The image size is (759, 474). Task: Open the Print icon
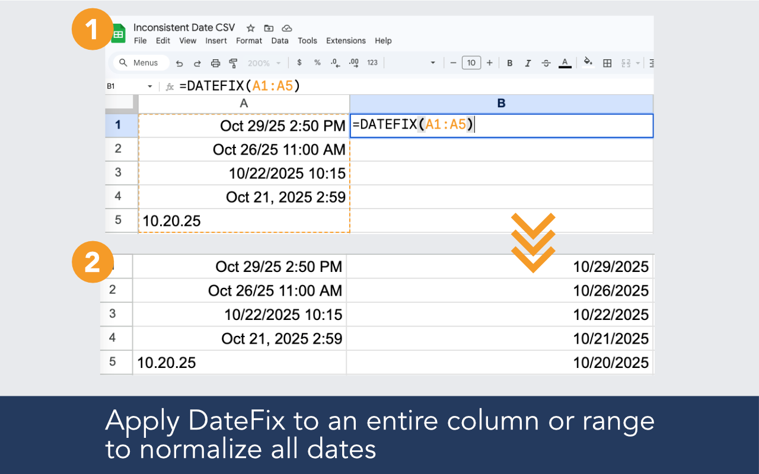coord(215,62)
